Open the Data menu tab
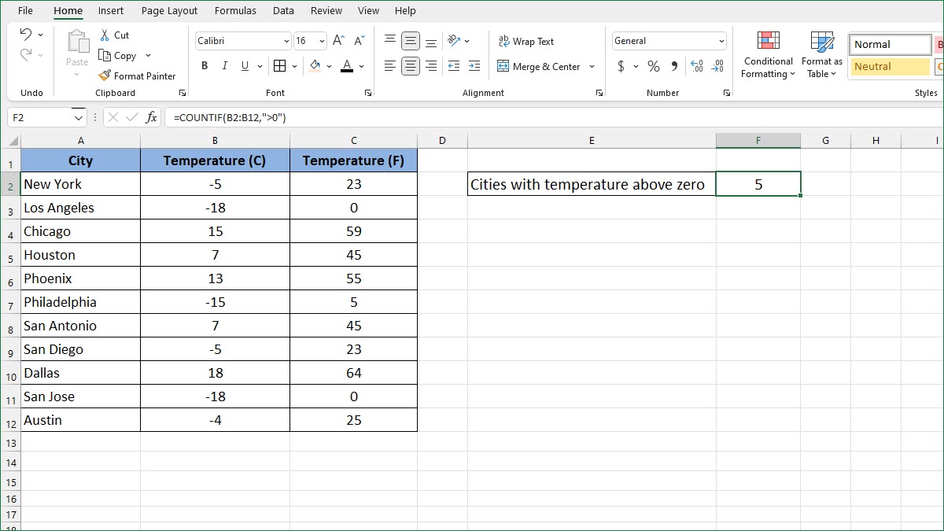 tap(283, 10)
